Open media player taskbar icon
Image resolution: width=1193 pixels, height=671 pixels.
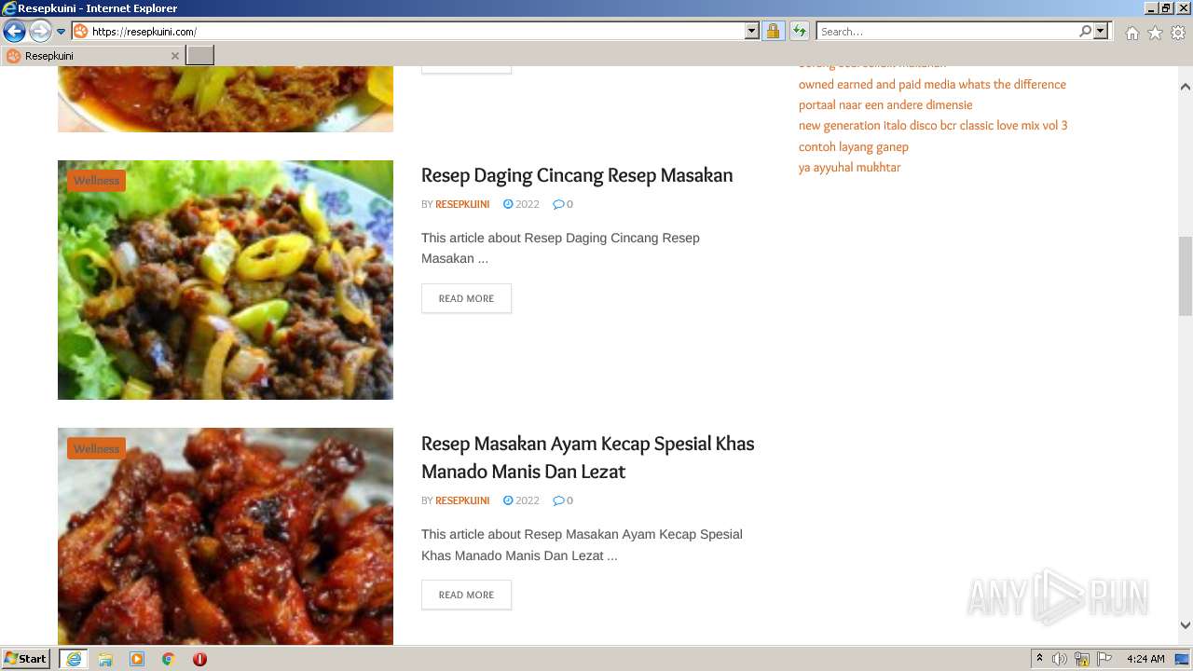[137, 659]
